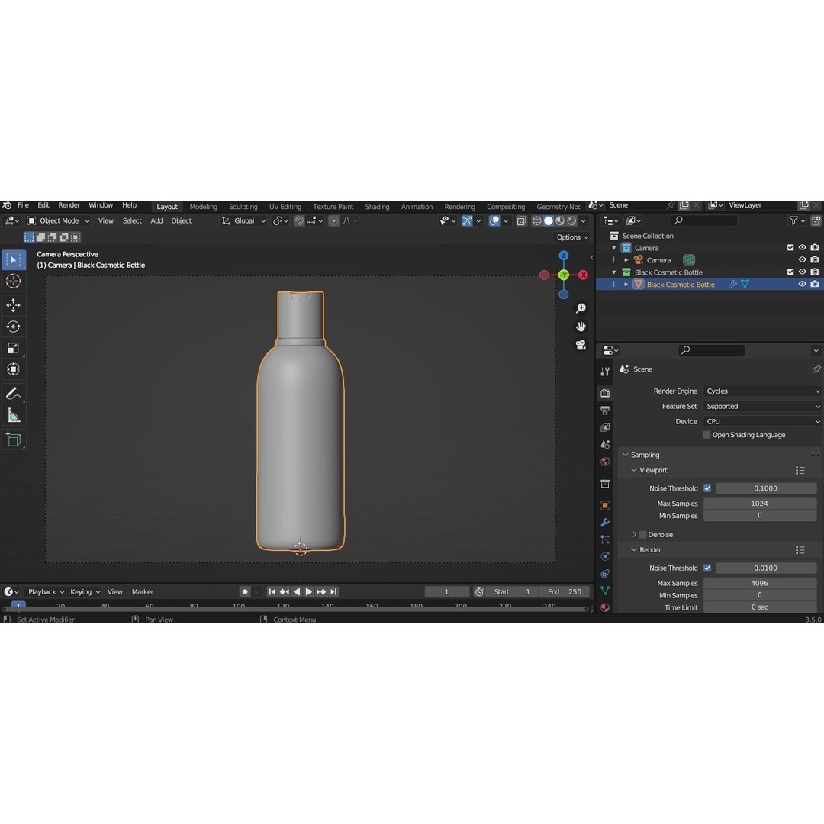Open the Material properties tab
This screenshot has width=824, height=824.
click(605, 607)
